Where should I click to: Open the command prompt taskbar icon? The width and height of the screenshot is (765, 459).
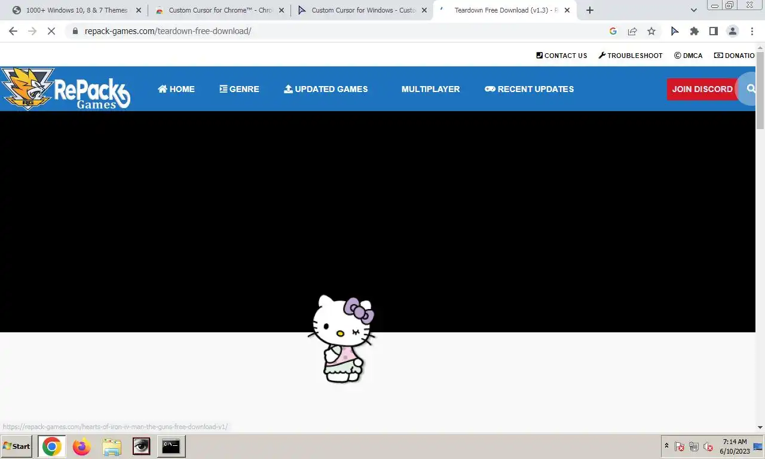pos(171,446)
